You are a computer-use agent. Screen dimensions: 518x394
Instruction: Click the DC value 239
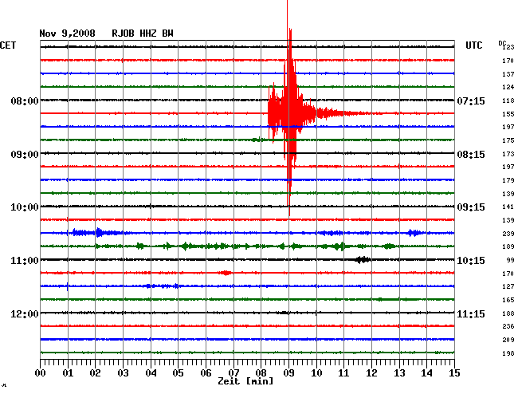[x=508, y=234]
